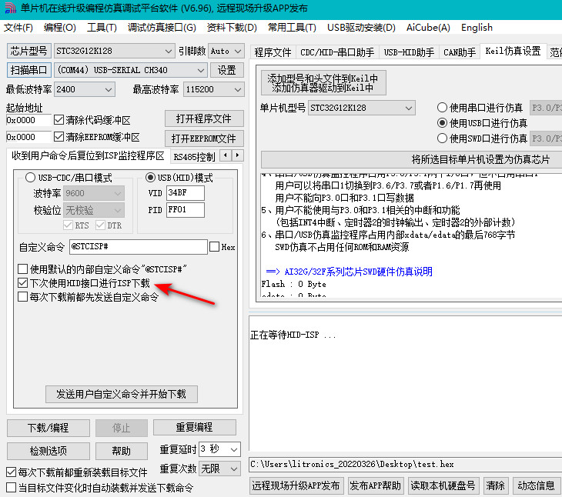Open AI32G/32F系列芯片SWD硬件仿真说明 link
The width and height of the screenshot is (562, 497).
click(x=358, y=272)
